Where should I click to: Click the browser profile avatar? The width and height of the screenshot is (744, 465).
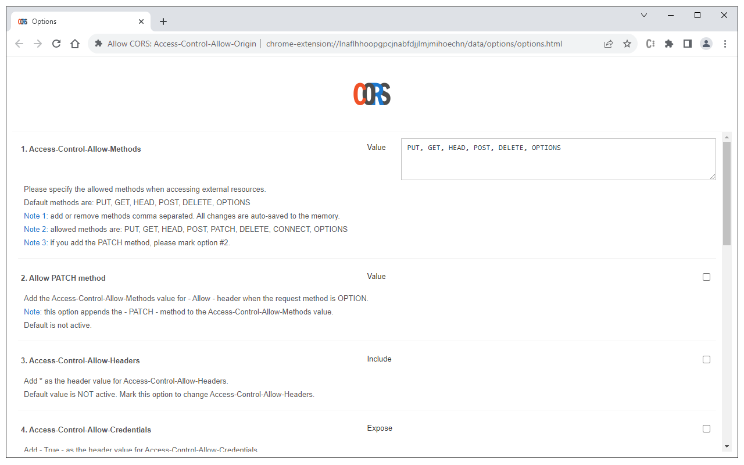(706, 44)
